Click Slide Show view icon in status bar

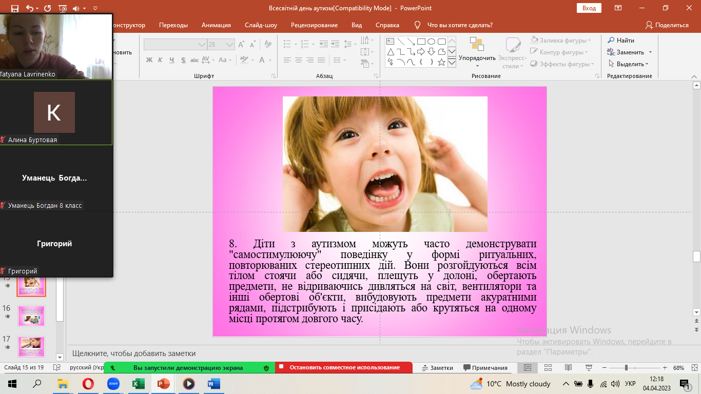click(x=588, y=368)
